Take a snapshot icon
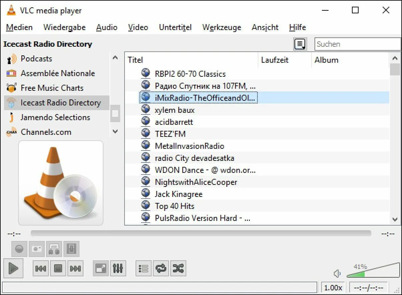Screen dimensions: 402x295 pos(37,249)
